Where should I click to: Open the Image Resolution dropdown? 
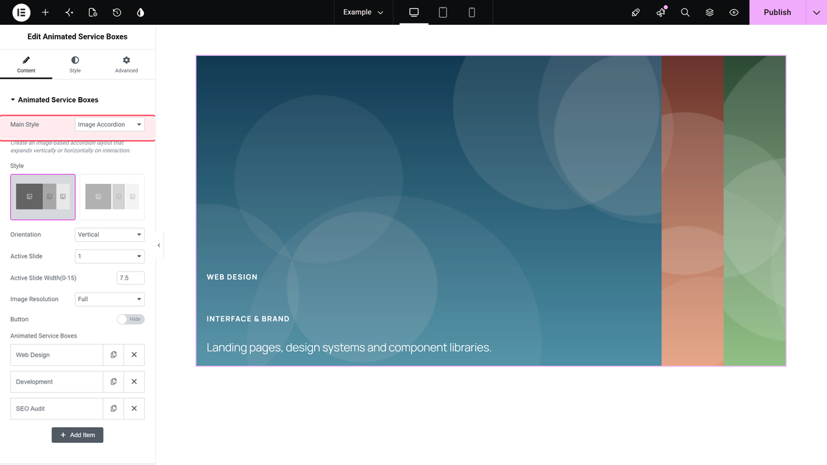coord(110,299)
